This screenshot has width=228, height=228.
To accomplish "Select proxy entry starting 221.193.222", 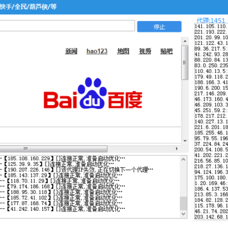I will (211, 32).
